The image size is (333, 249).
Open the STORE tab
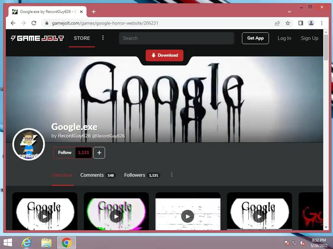tap(82, 38)
